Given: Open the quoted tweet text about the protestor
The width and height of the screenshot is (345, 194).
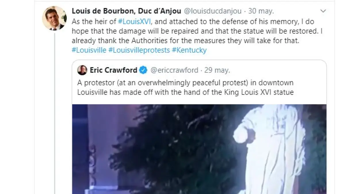Looking at the screenshot, I should [x=185, y=88].
